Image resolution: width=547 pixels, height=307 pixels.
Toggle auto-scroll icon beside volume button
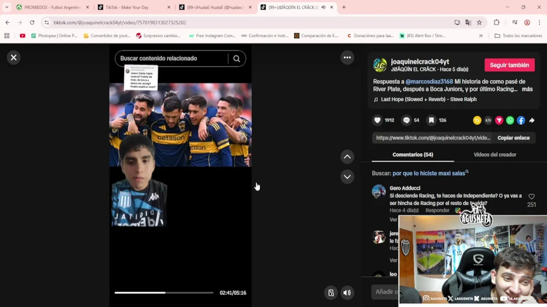[331, 293]
